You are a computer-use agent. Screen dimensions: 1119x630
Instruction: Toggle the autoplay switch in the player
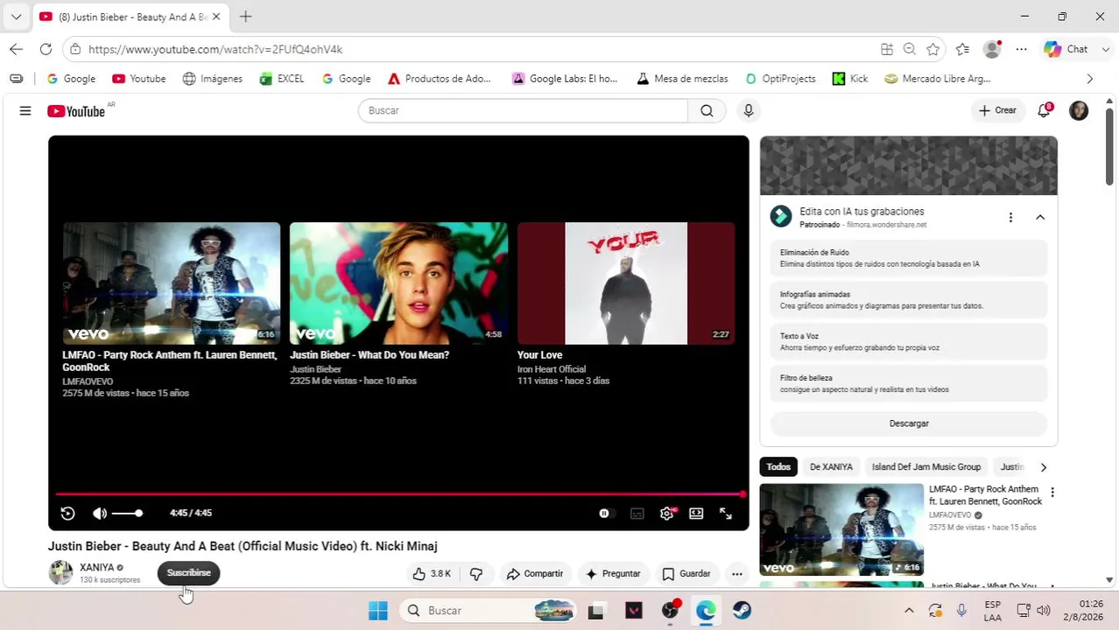coord(606,514)
